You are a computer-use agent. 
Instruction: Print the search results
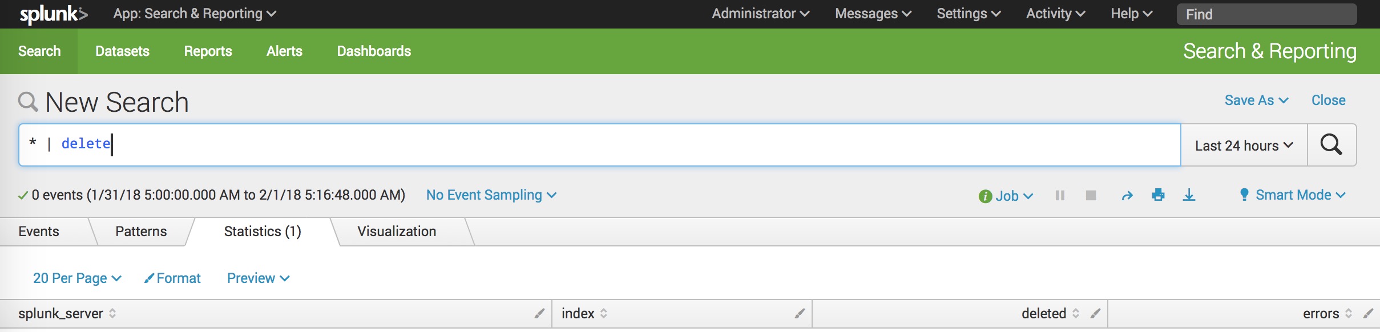(x=1158, y=195)
